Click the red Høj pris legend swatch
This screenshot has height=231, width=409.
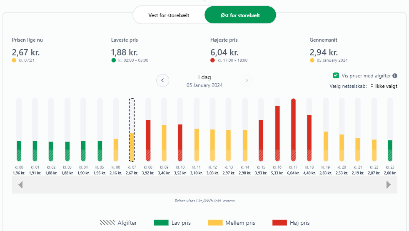[x=279, y=223]
